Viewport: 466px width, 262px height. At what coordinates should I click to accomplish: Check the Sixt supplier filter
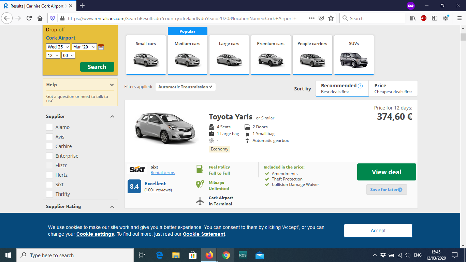tap(49, 185)
